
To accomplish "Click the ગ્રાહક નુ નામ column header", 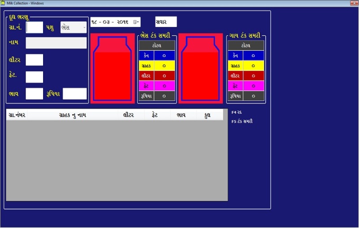I will (x=72, y=115).
